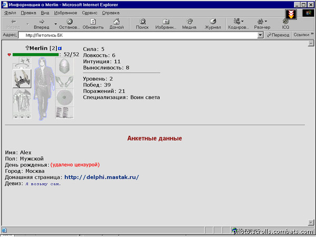
Task: Open the address bar dropdown arrow
Action: pyautogui.click(x=260, y=35)
